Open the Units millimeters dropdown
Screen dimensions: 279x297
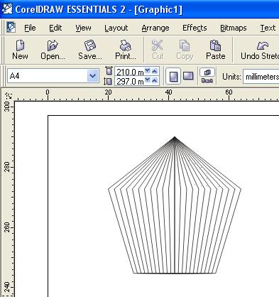coord(261,77)
